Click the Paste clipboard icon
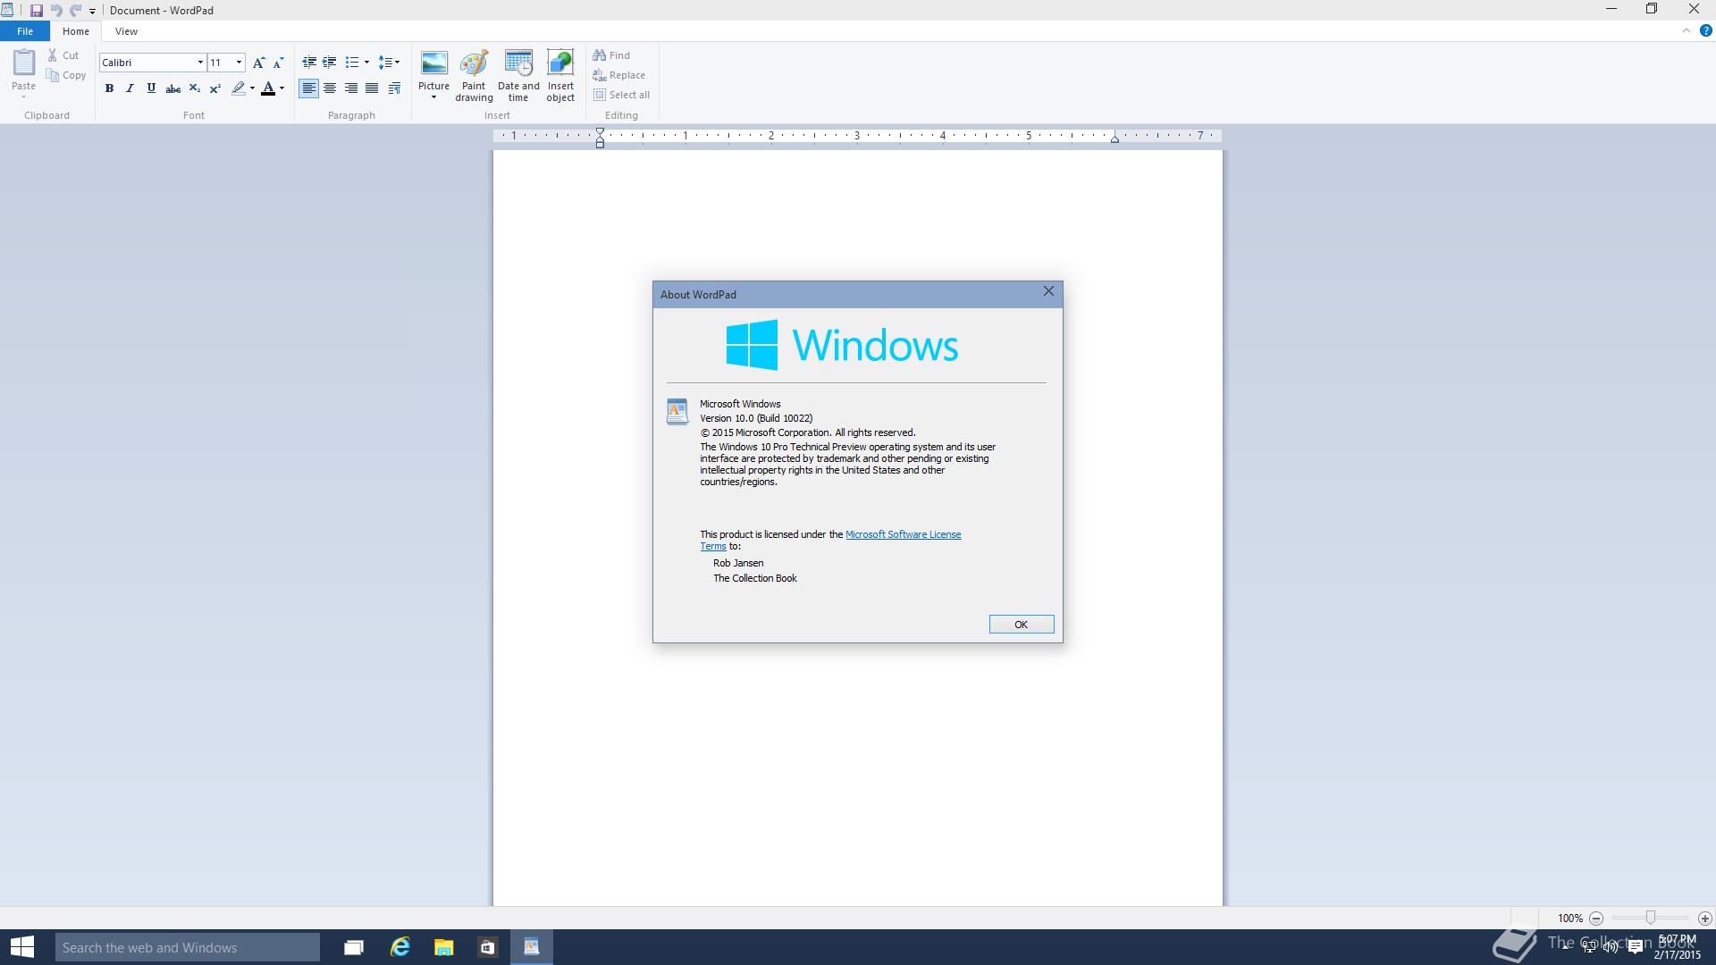Screen dimensions: 1716x965 23,63
